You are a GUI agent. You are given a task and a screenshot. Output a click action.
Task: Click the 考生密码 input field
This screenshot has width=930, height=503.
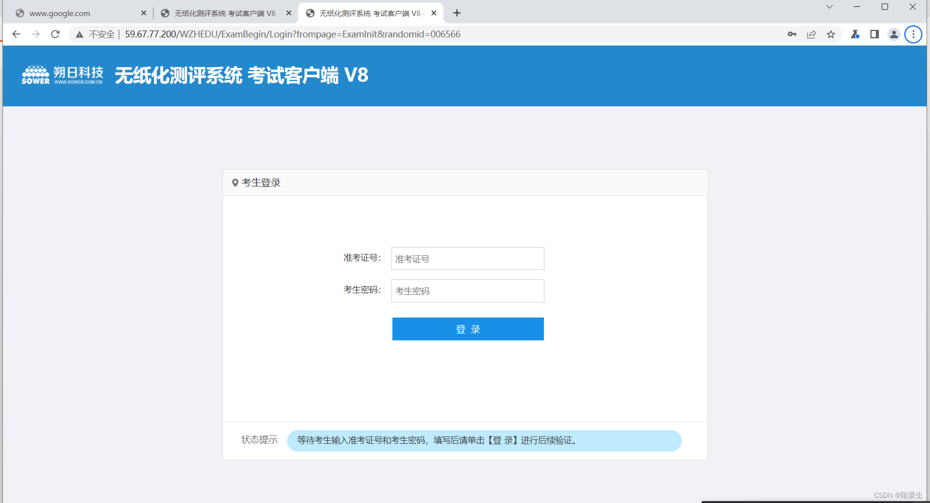pos(467,290)
